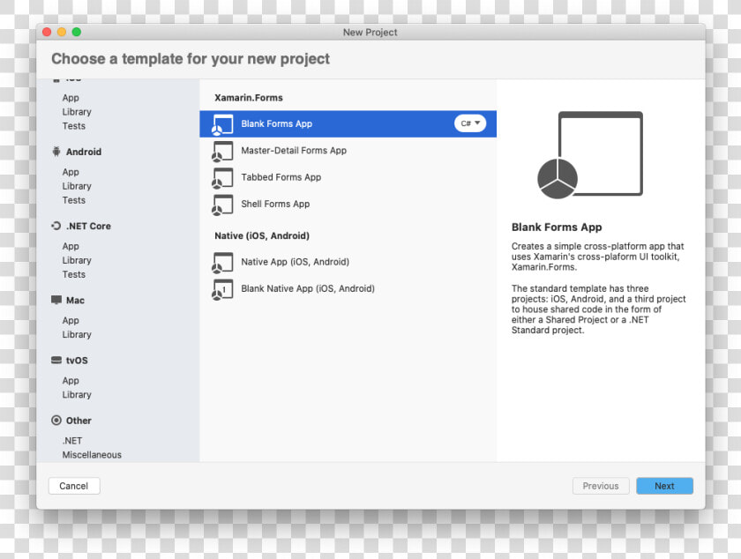Choose the 'Blank Forms App' template name
This screenshot has width=741, height=559.
(276, 123)
